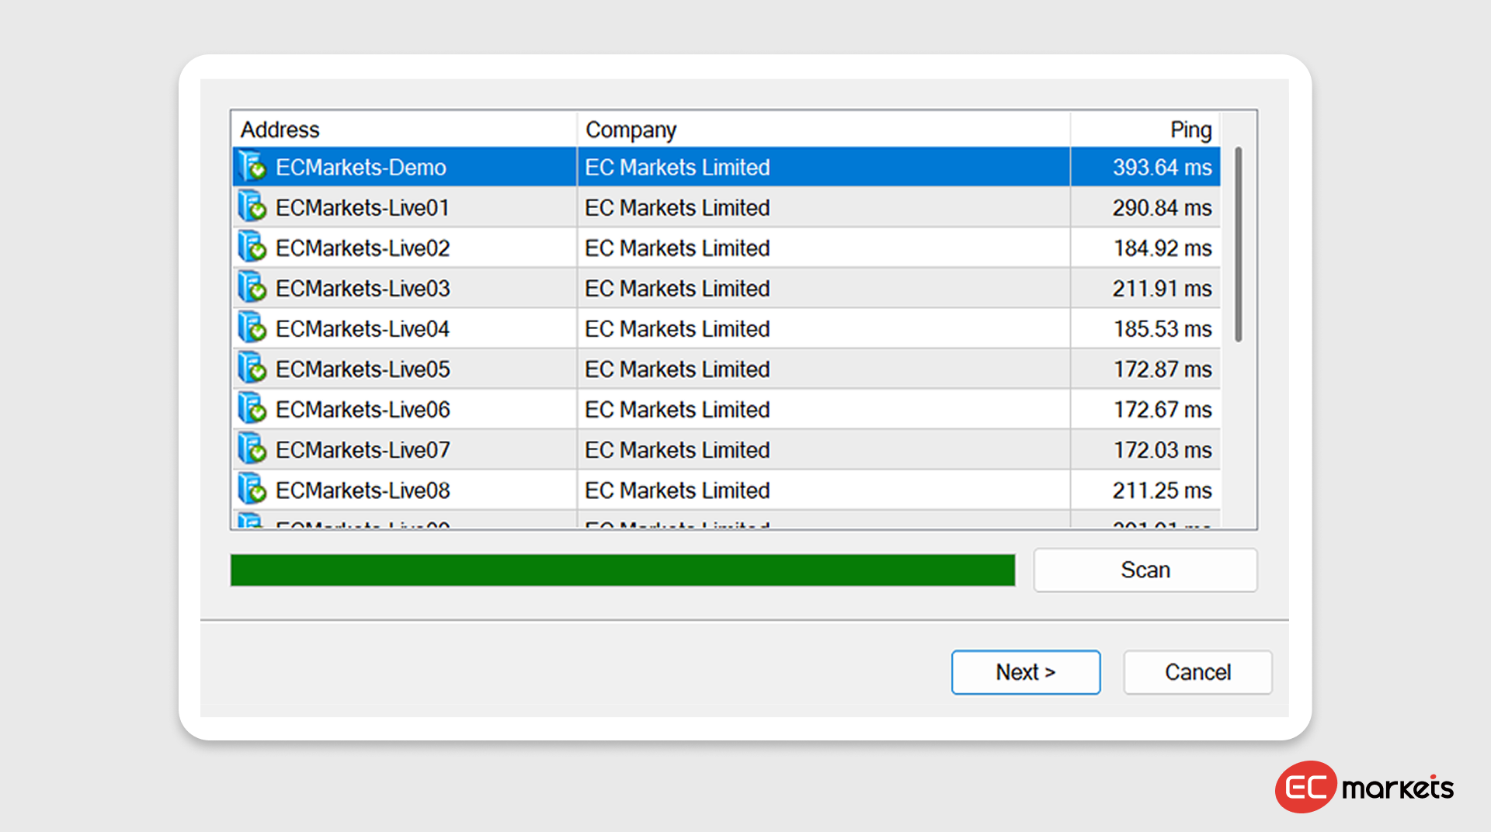
Task: Click EC Markets Limited in the Live07 row
Action: (677, 450)
